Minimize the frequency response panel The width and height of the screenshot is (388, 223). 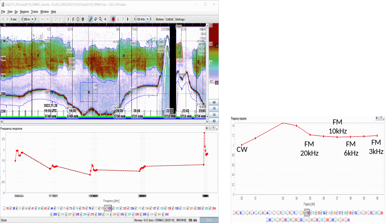217,129
